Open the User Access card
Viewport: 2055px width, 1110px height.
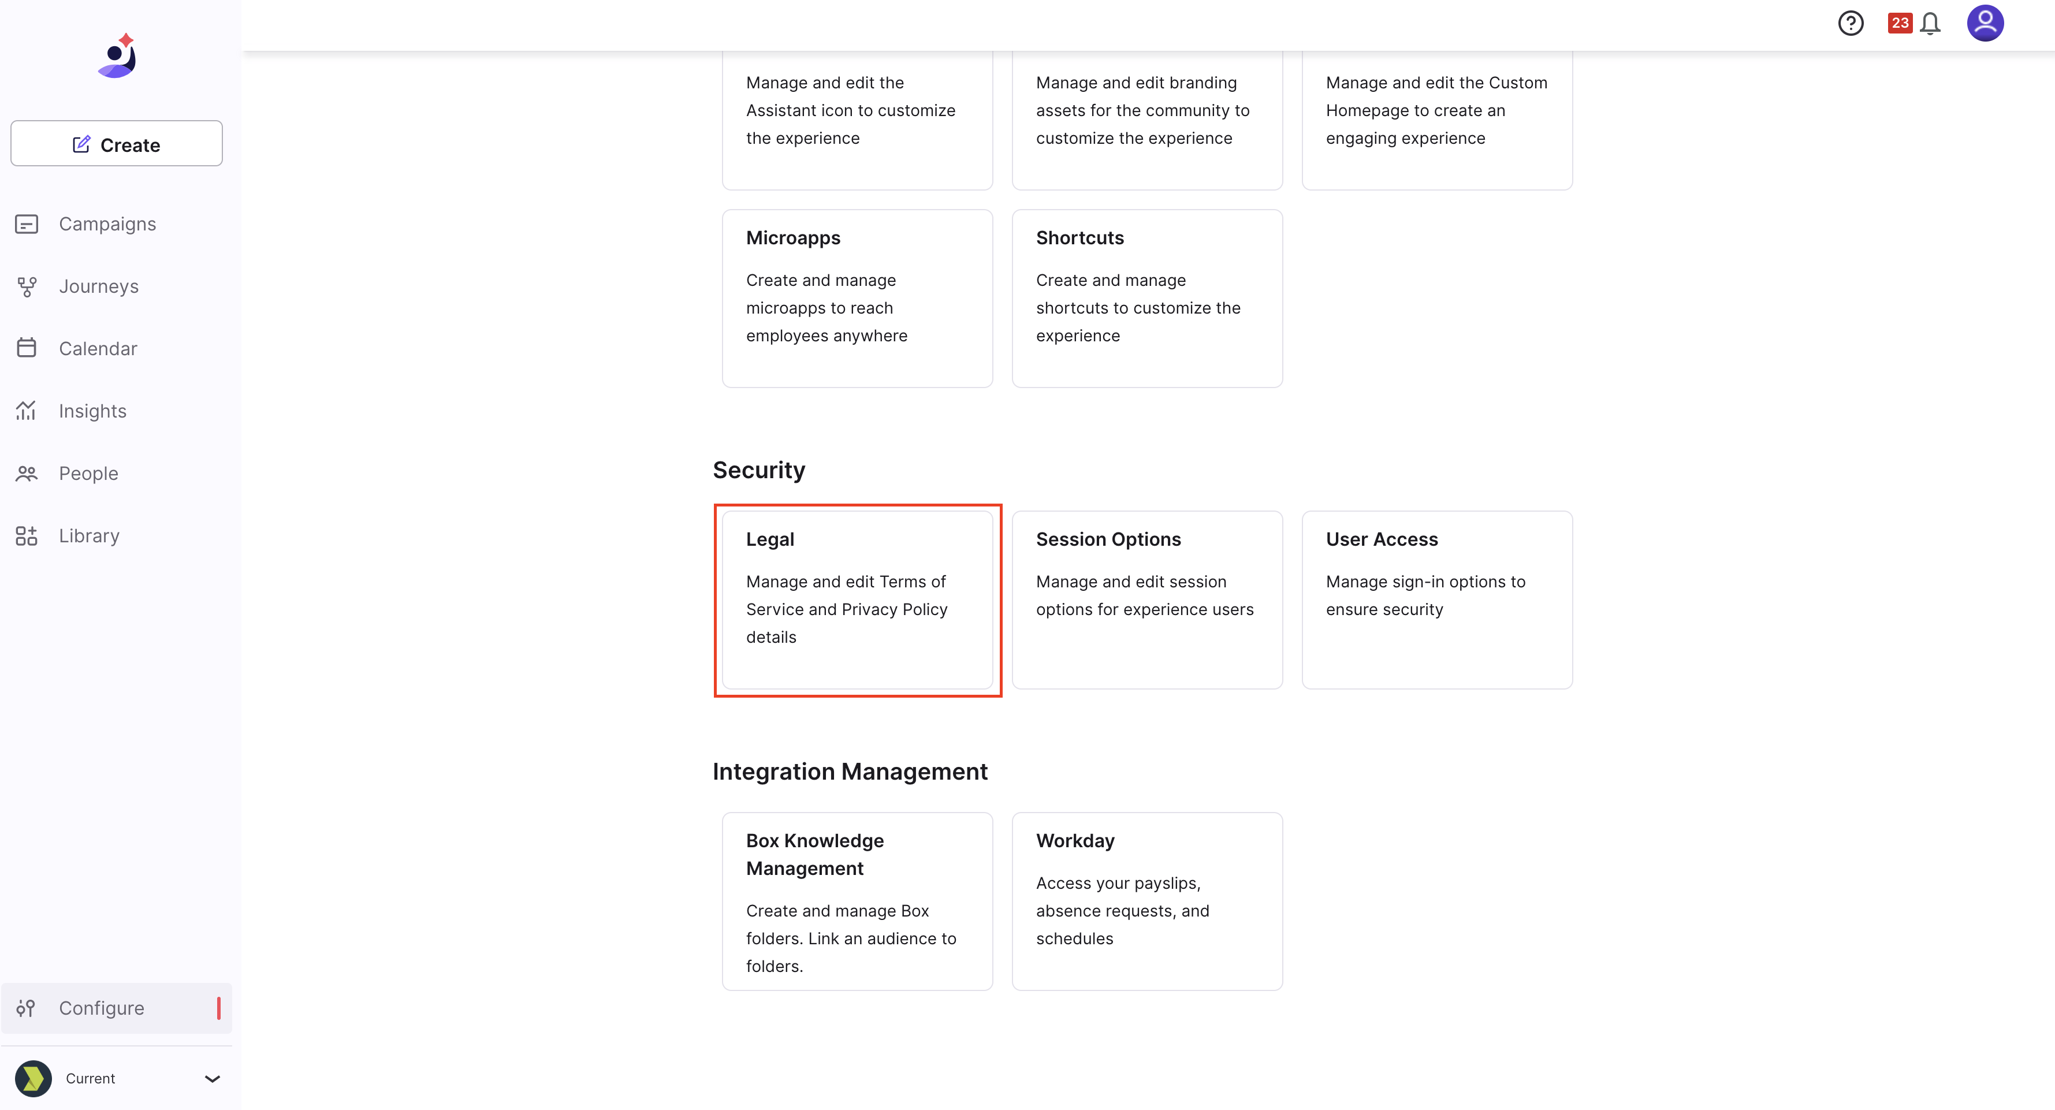(1437, 599)
